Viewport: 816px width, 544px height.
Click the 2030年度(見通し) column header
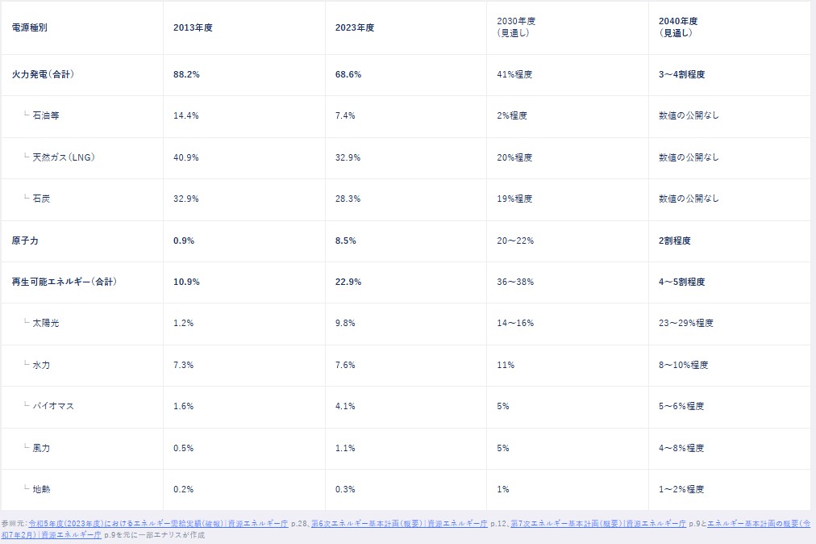[x=517, y=27]
